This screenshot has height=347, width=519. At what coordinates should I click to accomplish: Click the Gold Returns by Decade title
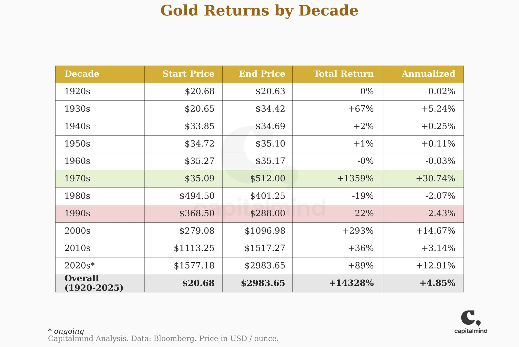pos(259,11)
